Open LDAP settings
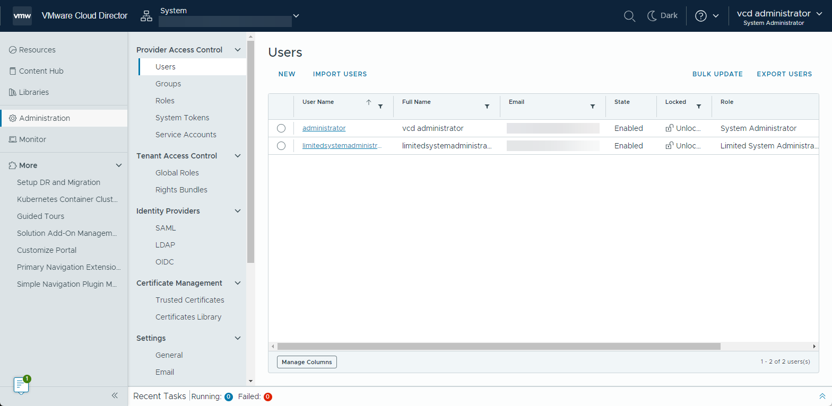The width and height of the screenshot is (832, 406). [165, 245]
